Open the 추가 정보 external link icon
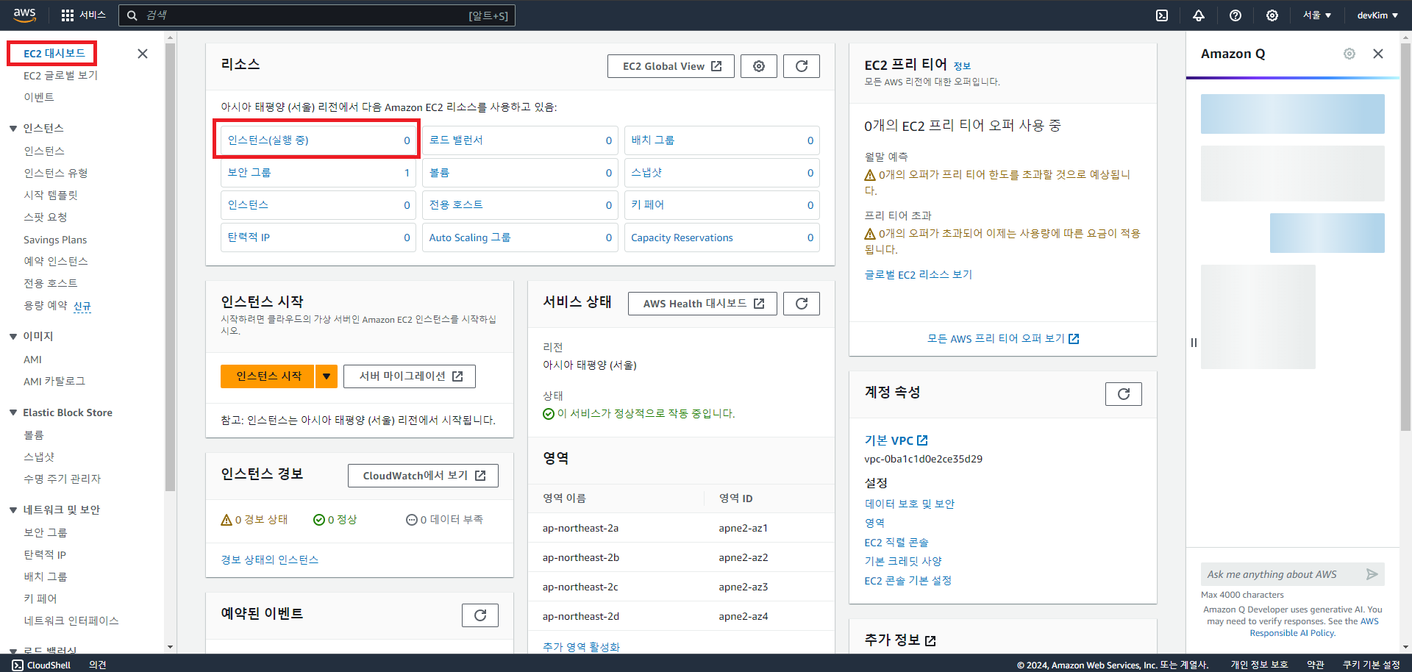Viewport: 1412px width, 672px height. [x=930, y=641]
